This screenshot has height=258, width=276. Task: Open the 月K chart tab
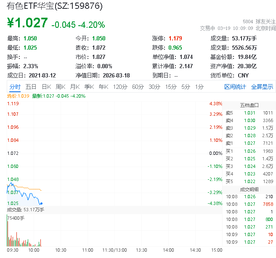(75, 87)
